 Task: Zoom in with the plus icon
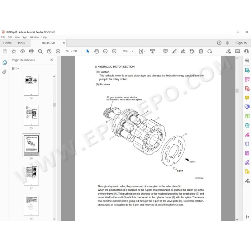114,51
